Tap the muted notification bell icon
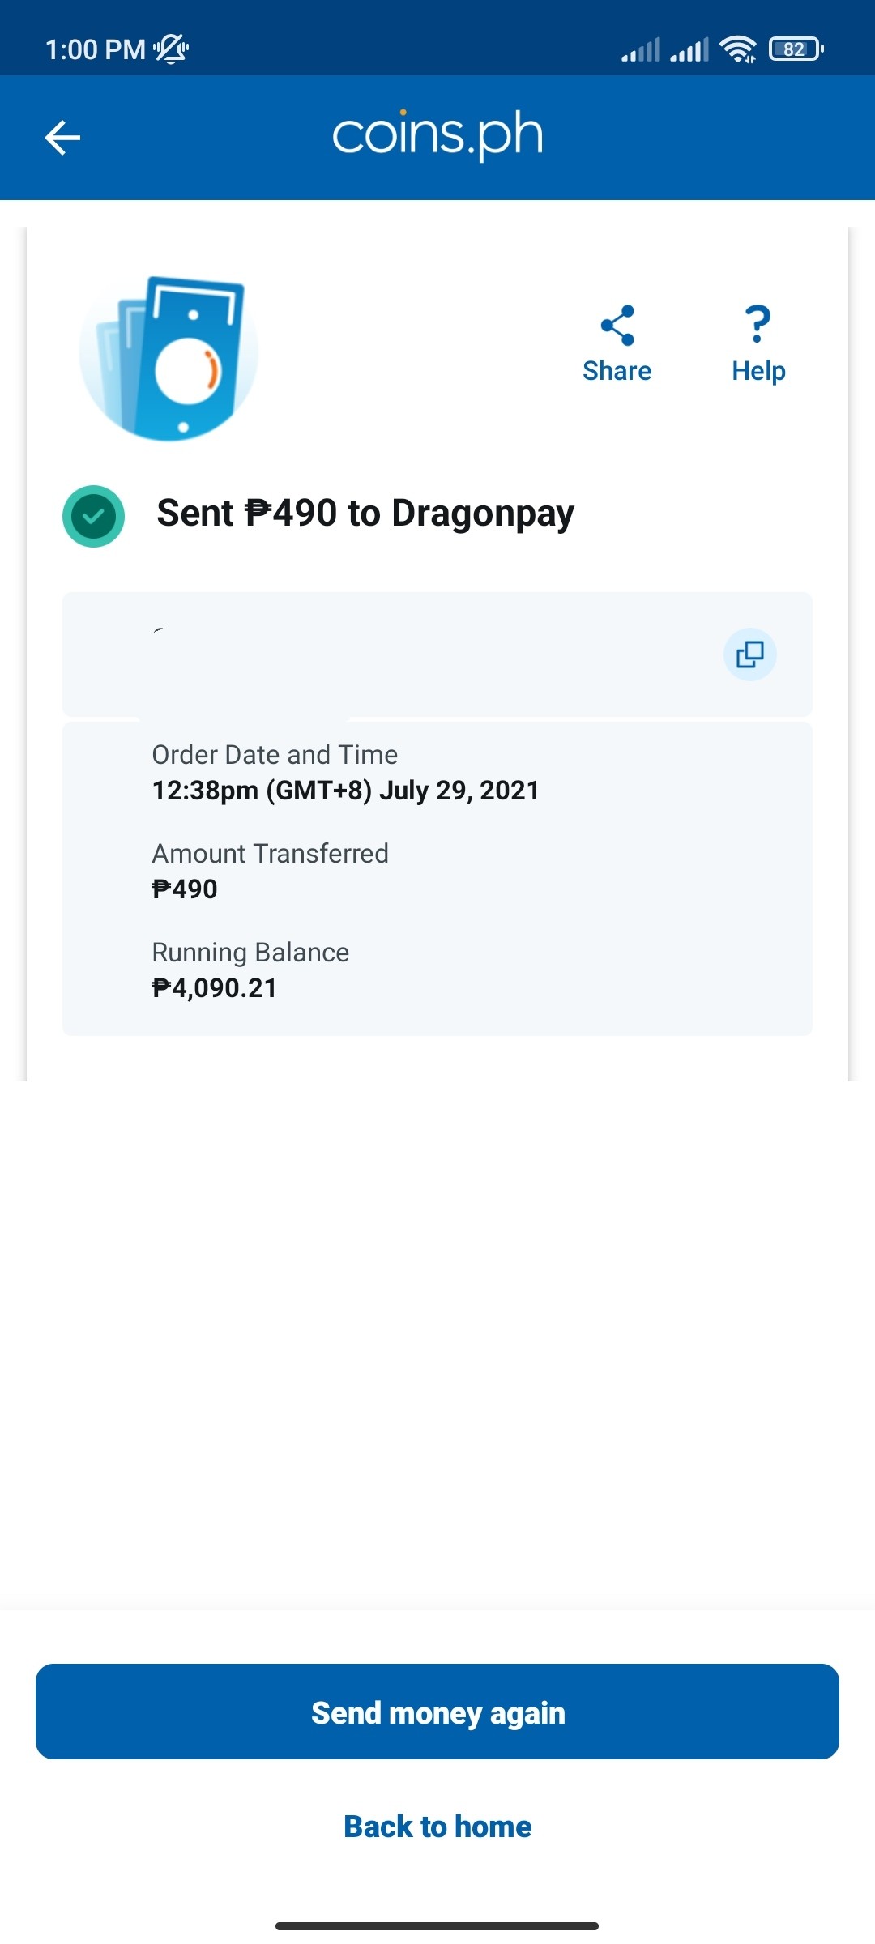 [171, 49]
